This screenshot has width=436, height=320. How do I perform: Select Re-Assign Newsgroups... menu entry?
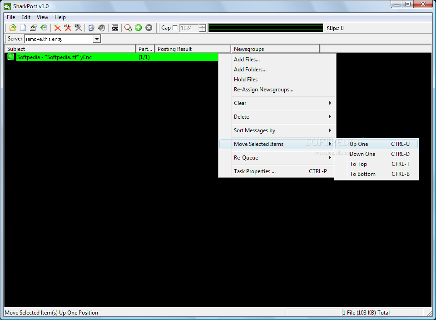coord(277,90)
